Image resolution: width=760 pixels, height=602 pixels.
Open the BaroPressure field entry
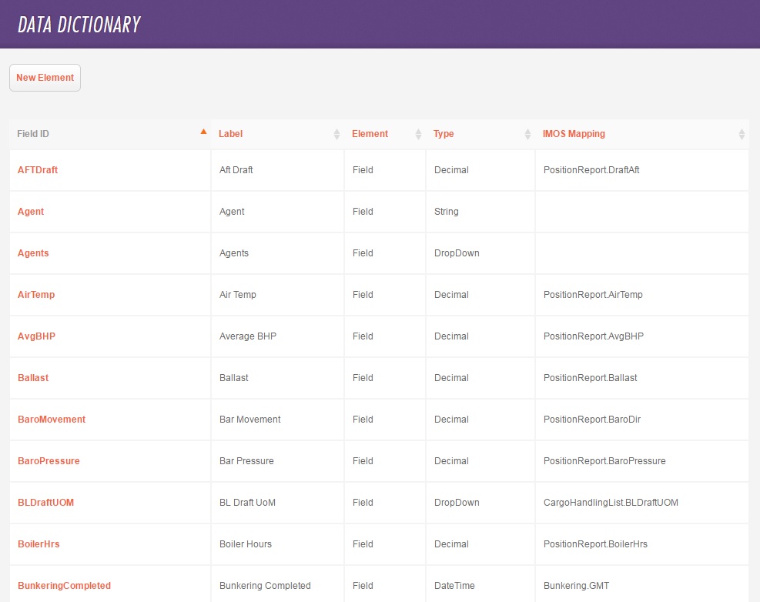pos(49,460)
